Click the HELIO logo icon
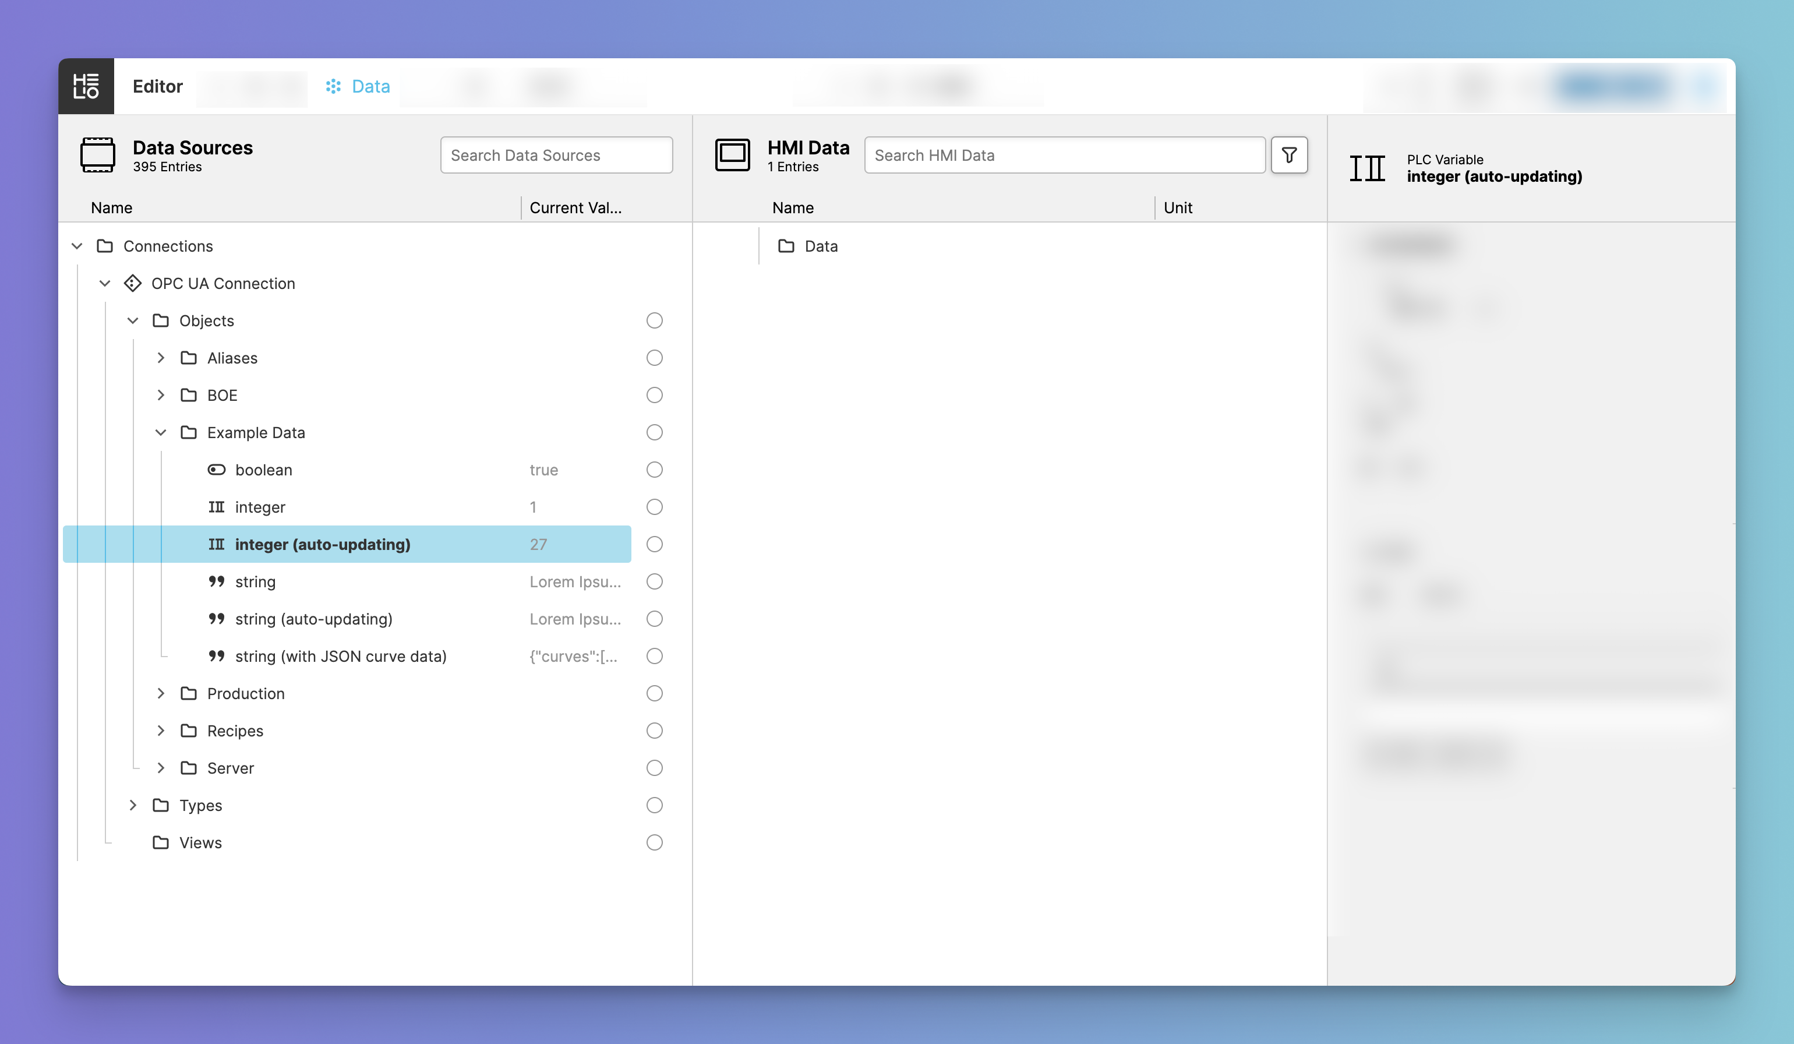Image resolution: width=1794 pixels, height=1044 pixels. tap(86, 86)
